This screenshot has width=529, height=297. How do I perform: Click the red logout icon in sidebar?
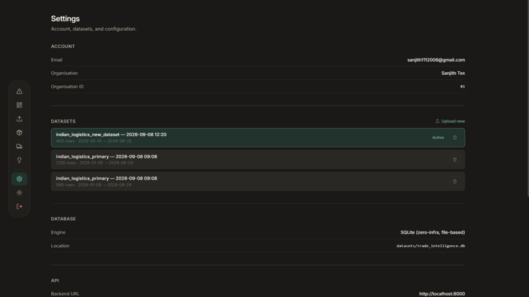point(19,207)
